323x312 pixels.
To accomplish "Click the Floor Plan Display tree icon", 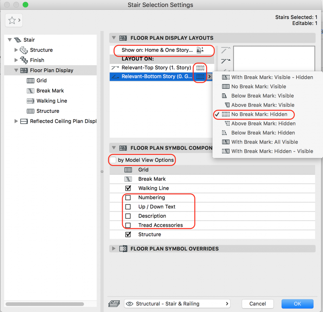I will click(x=24, y=70).
